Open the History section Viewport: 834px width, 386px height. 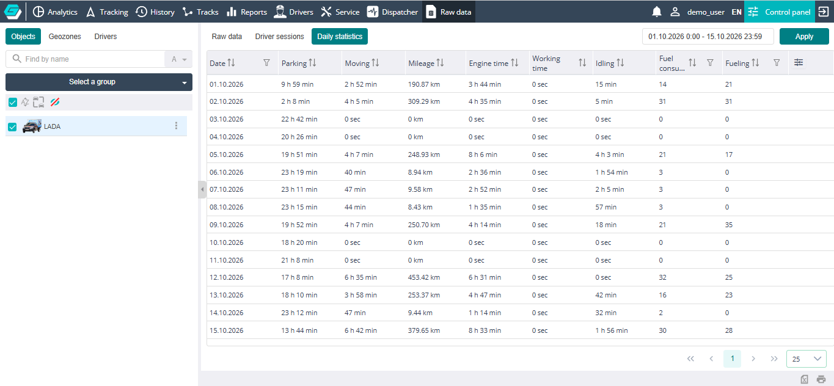pyautogui.click(x=155, y=12)
